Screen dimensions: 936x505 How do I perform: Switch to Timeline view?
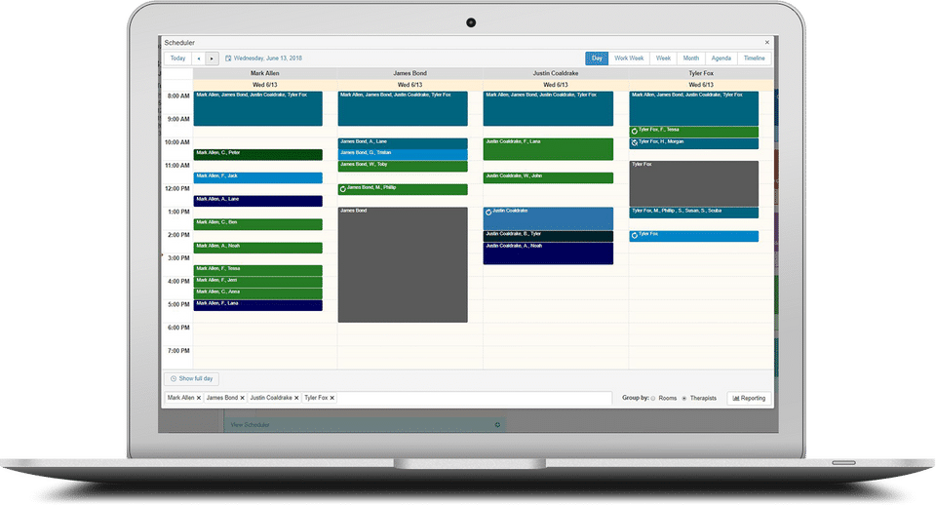point(755,58)
